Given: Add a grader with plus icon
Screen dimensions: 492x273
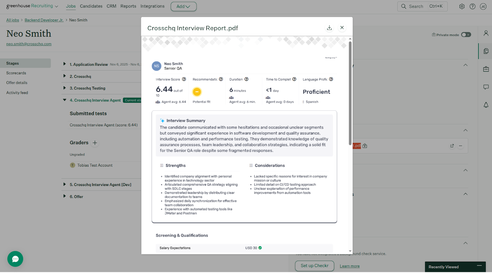Looking at the screenshot, I should tap(95, 143).
